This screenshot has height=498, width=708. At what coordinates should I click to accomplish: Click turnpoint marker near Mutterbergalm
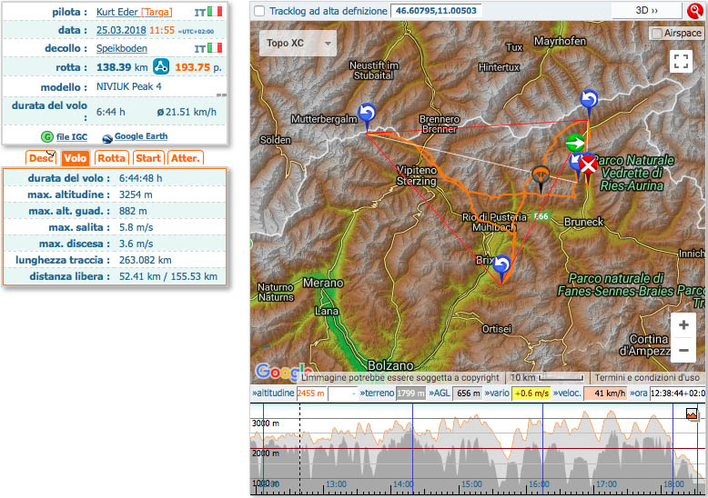[367, 113]
